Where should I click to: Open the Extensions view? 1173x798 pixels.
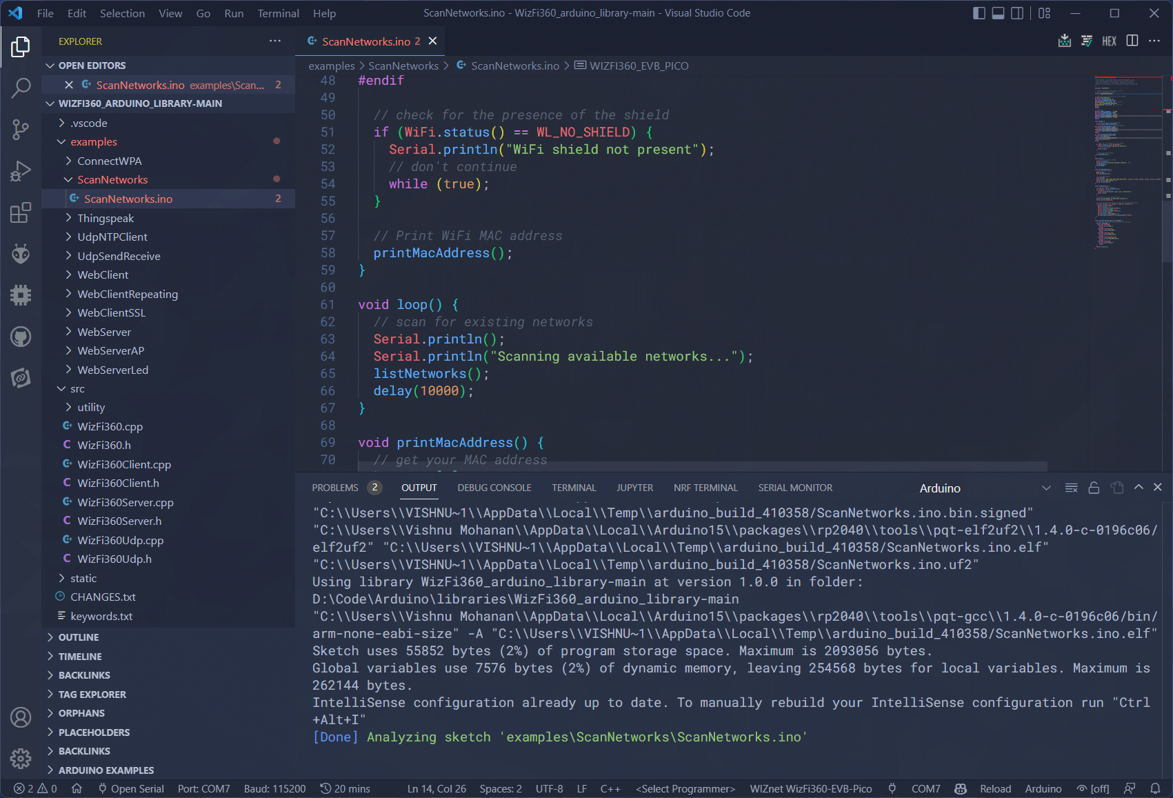[21, 212]
